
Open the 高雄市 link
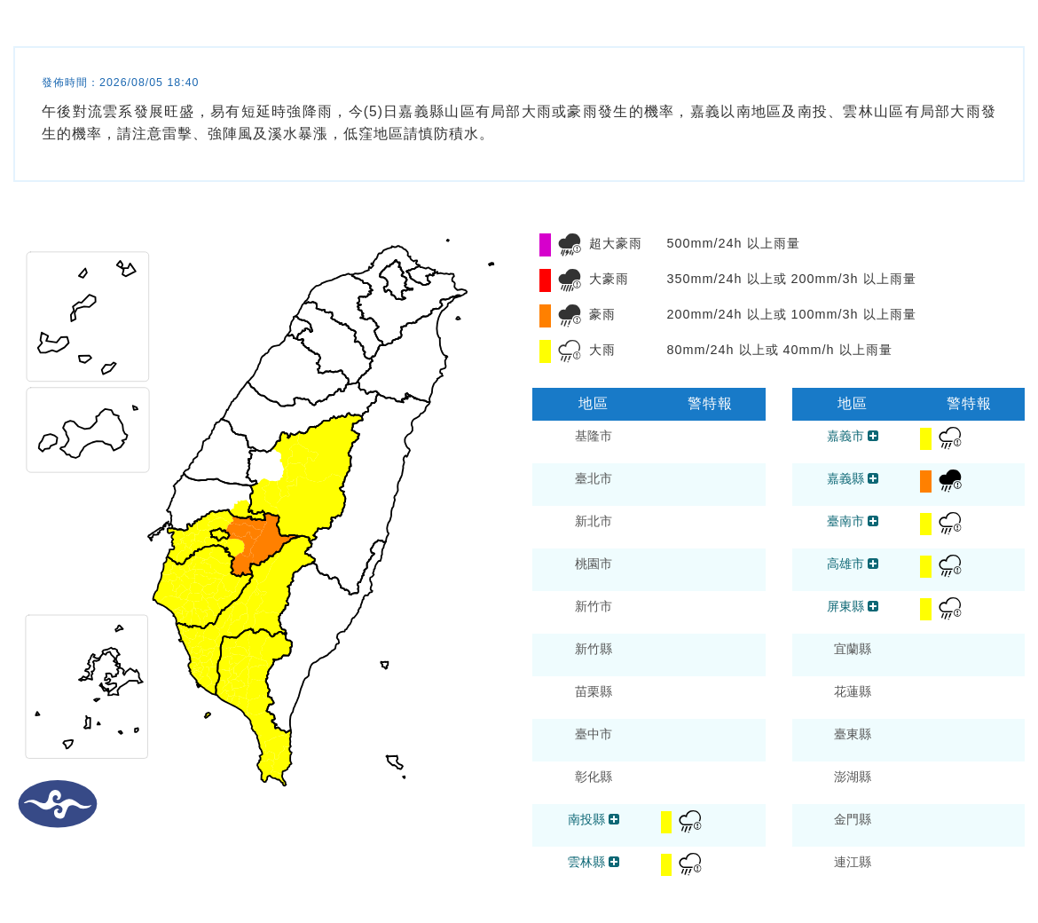click(845, 564)
